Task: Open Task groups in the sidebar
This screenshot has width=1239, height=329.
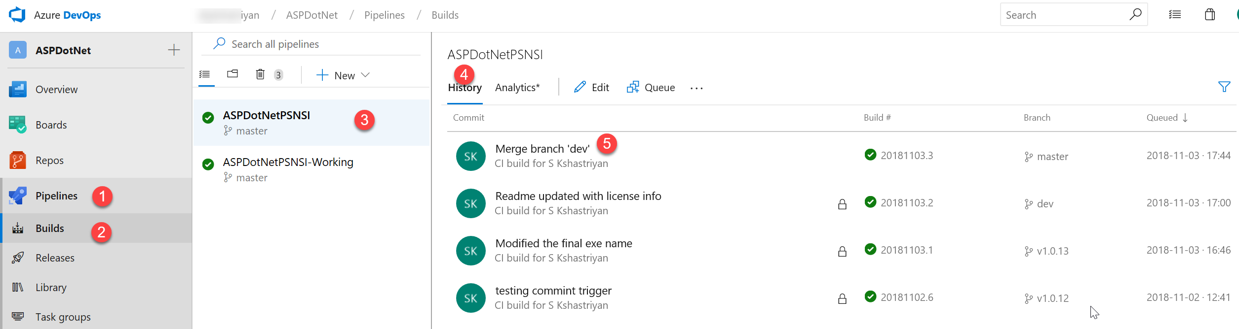Action: click(63, 317)
